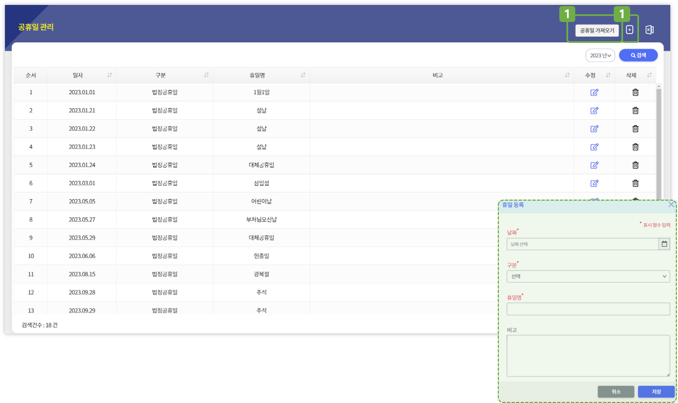Focus the 휴일명 text input
This screenshot has width=678, height=403.
click(x=588, y=309)
